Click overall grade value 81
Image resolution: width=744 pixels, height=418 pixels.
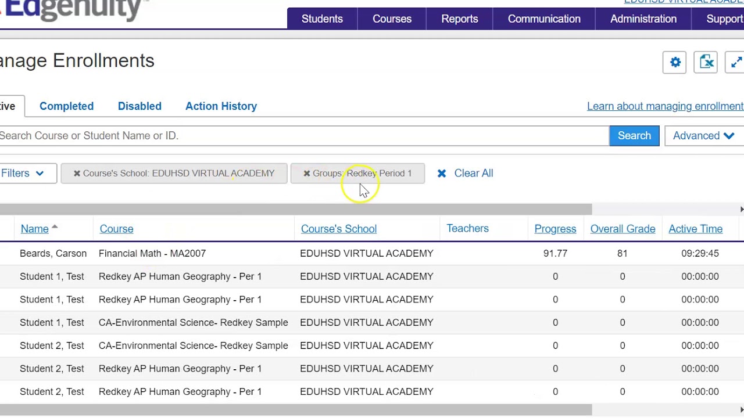622,254
